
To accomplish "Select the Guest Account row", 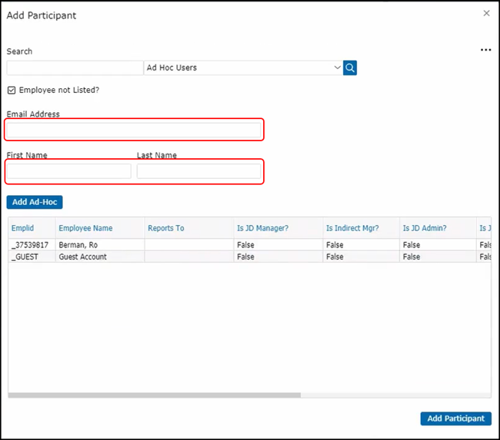I will (83, 256).
